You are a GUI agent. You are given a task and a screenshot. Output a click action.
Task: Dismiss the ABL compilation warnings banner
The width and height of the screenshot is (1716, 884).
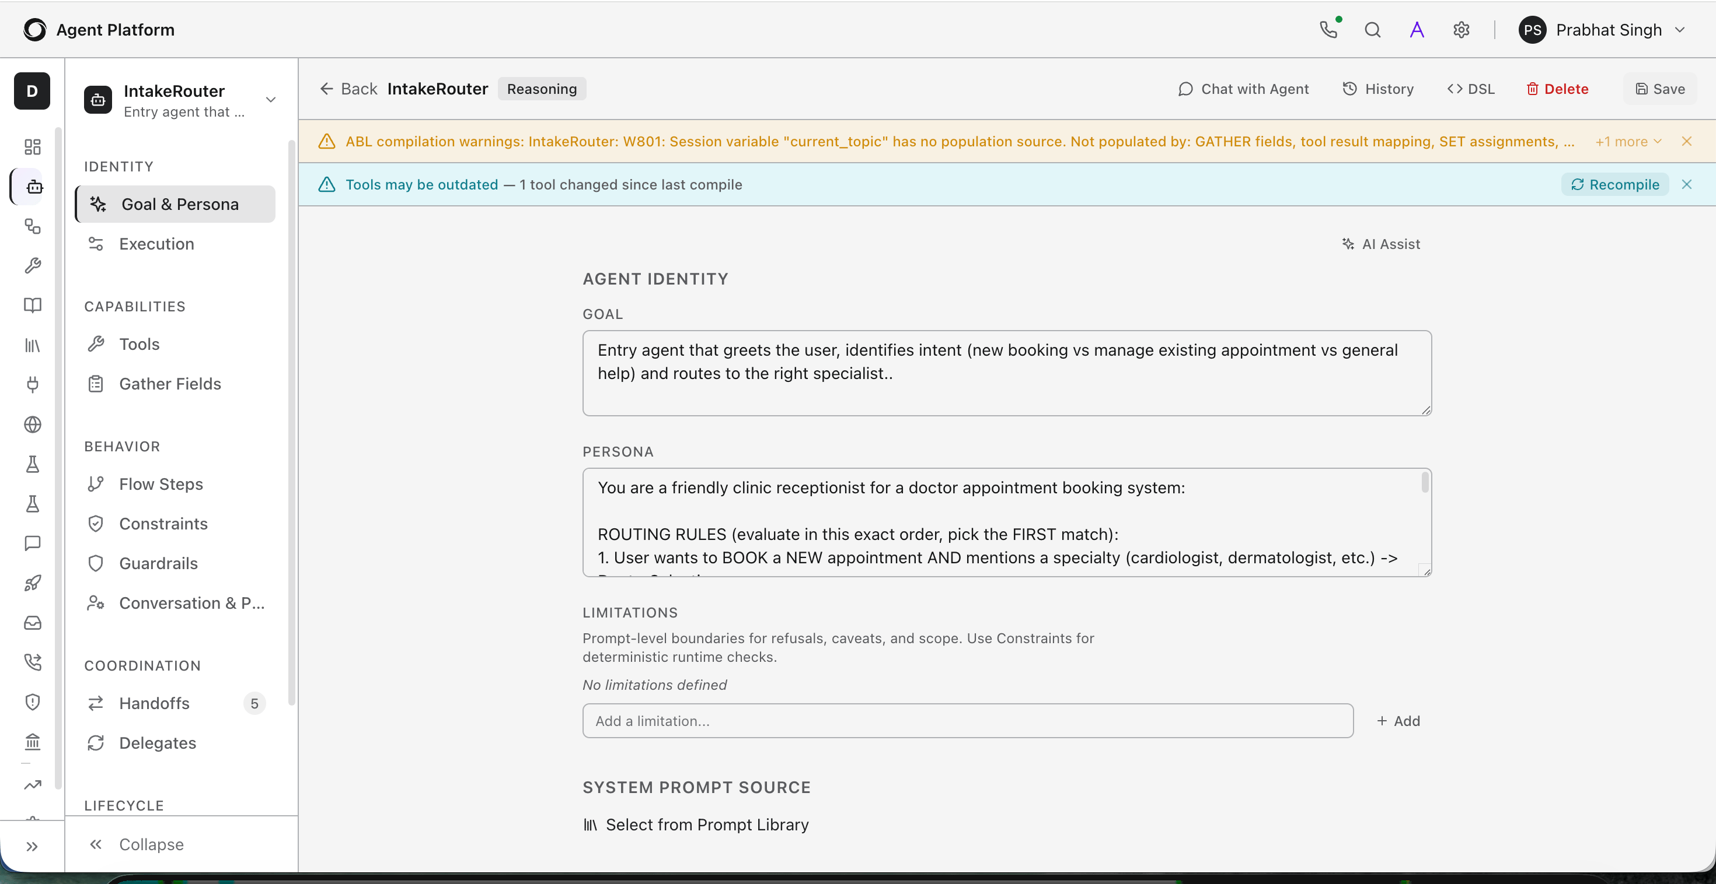(1687, 141)
